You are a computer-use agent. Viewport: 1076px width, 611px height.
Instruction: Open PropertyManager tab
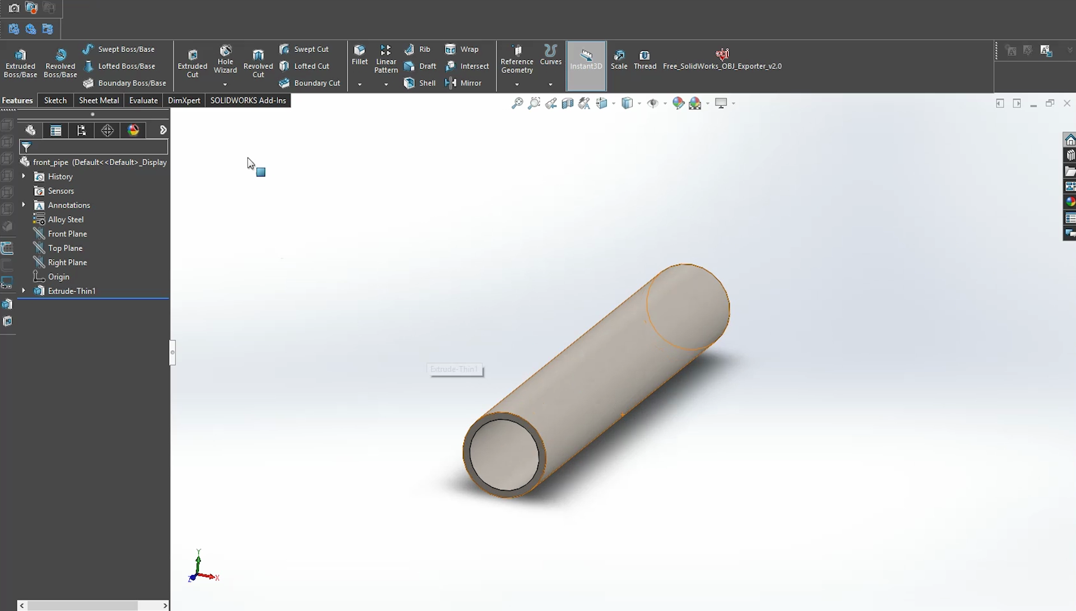click(x=55, y=131)
